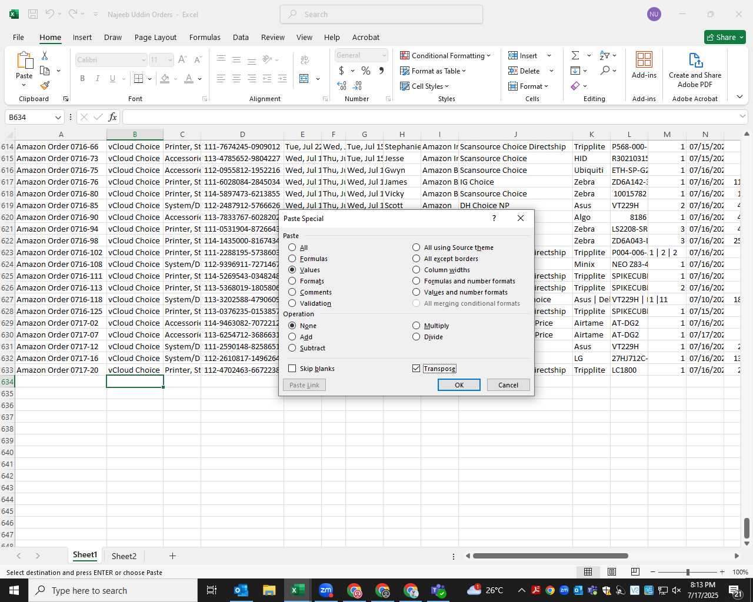753x602 pixels.
Task: Select Values and number formats radio option
Action: tap(417, 292)
